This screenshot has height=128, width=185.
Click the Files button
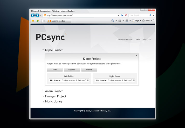point(55,70)
